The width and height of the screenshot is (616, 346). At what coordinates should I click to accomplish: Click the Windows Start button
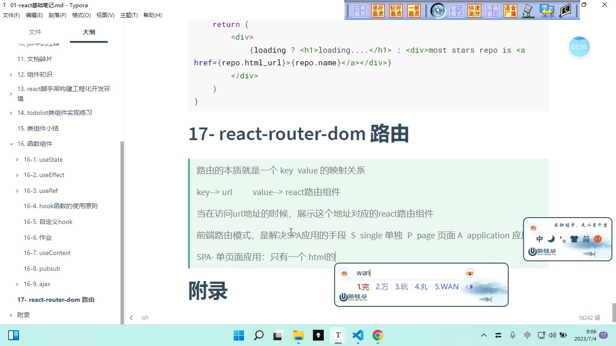click(x=239, y=335)
